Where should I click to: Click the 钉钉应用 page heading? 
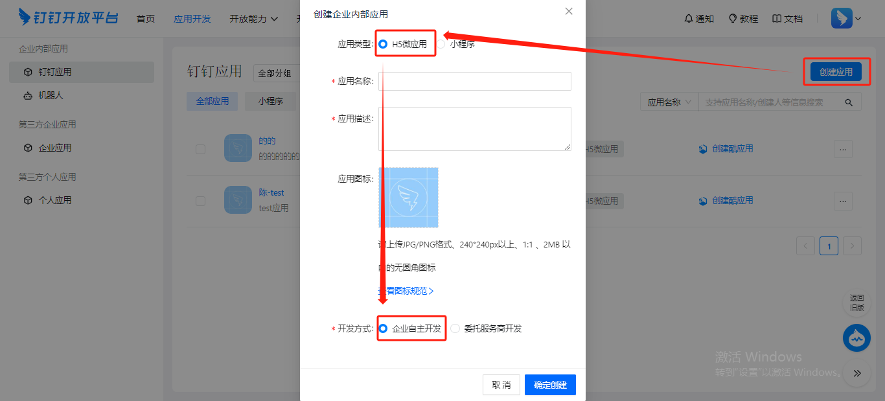pyautogui.click(x=214, y=71)
